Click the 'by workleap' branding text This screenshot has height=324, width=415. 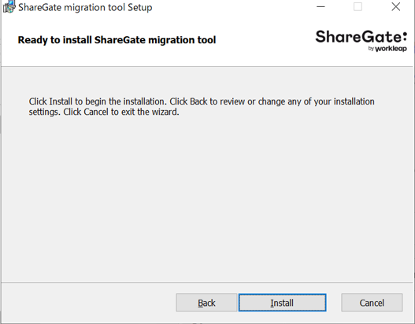click(387, 49)
